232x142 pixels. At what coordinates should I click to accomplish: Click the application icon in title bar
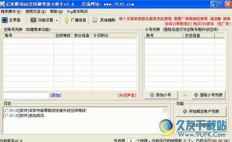(2, 4)
